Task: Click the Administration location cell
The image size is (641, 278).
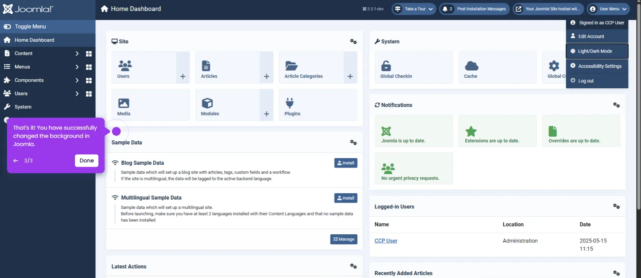Action: 520,241
